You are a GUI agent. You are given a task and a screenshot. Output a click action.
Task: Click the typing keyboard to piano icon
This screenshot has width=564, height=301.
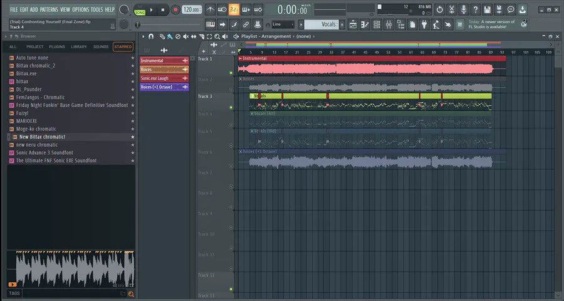click(x=211, y=24)
